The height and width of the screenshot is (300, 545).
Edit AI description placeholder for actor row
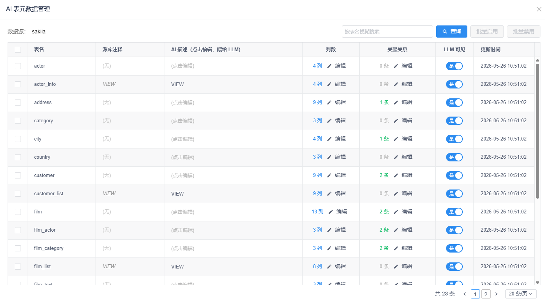point(183,66)
